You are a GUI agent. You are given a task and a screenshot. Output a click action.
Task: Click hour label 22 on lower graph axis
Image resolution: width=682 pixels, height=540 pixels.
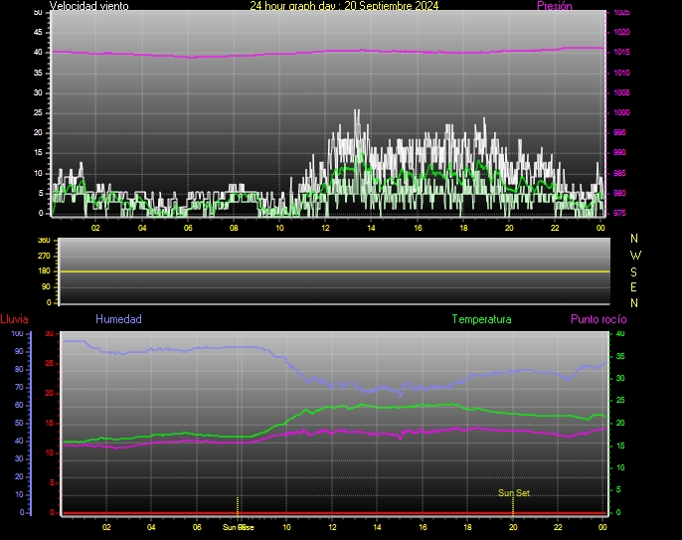pyautogui.click(x=558, y=527)
